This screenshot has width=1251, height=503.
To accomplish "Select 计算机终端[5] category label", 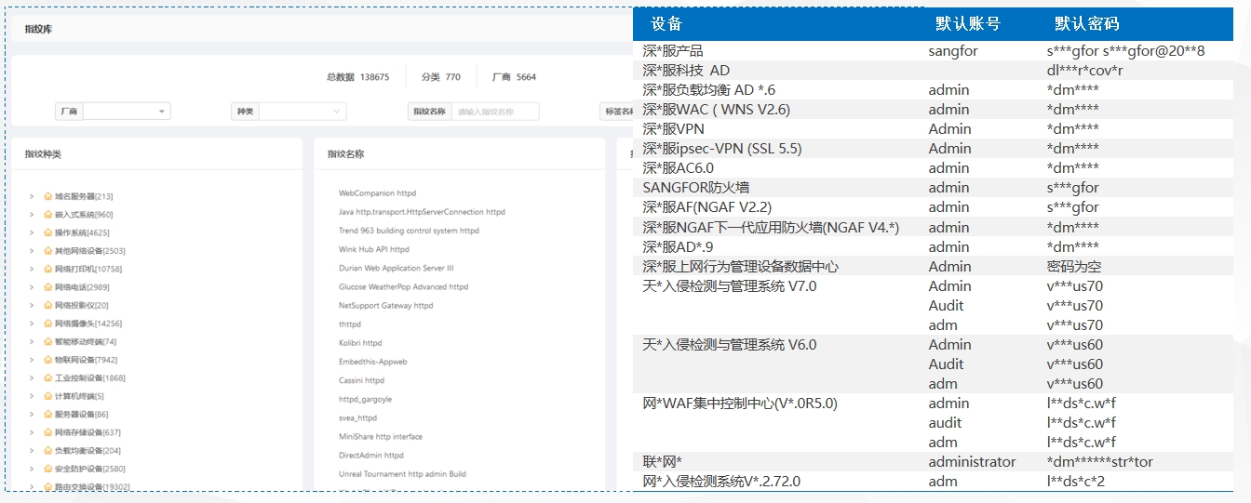I will (79, 396).
